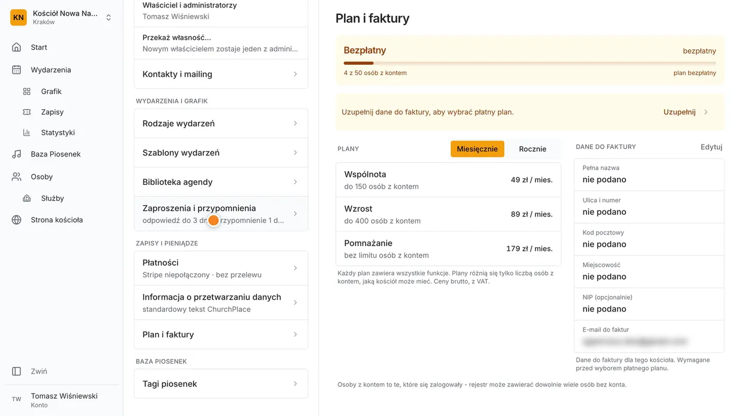Click the Osoby people icon
The width and height of the screenshot is (741, 416).
pyautogui.click(x=17, y=177)
